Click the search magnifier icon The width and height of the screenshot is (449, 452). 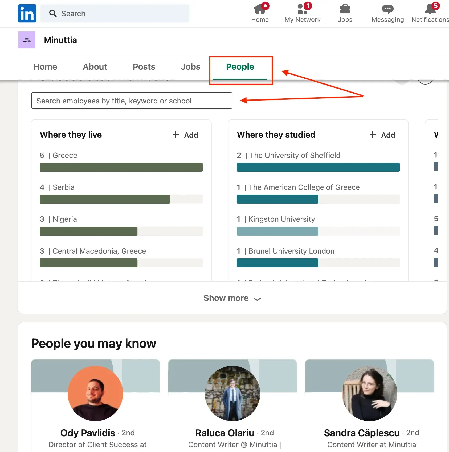click(53, 13)
